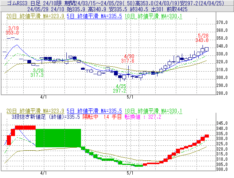Click the 4/1 date label under lower chart
This screenshot has width=234, height=178.
[43, 173]
